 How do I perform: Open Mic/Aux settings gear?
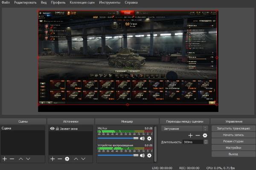tap(149, 138)
